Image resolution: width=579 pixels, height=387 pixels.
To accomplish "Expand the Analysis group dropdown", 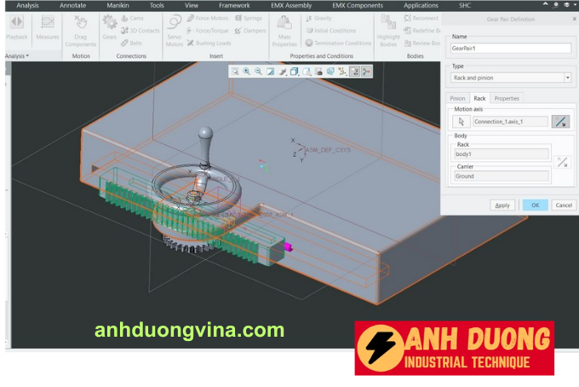I will 17,56.
